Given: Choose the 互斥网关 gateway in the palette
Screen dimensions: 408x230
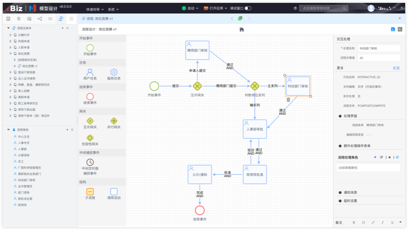Looking at the screenshot, I should [90, 121].
